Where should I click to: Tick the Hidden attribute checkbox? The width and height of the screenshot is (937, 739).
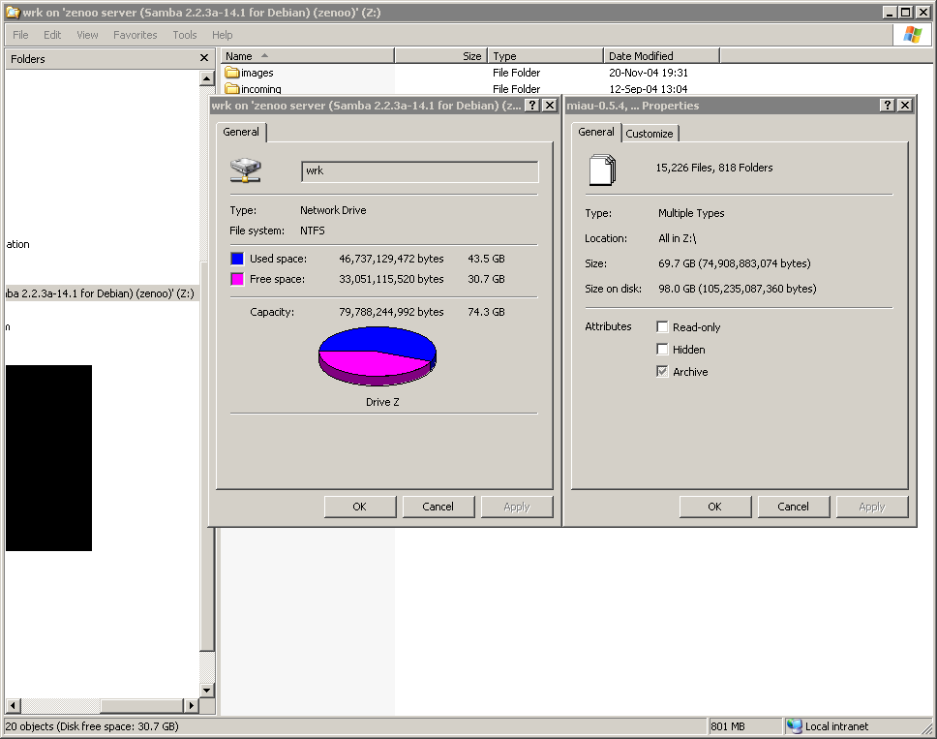662,350
